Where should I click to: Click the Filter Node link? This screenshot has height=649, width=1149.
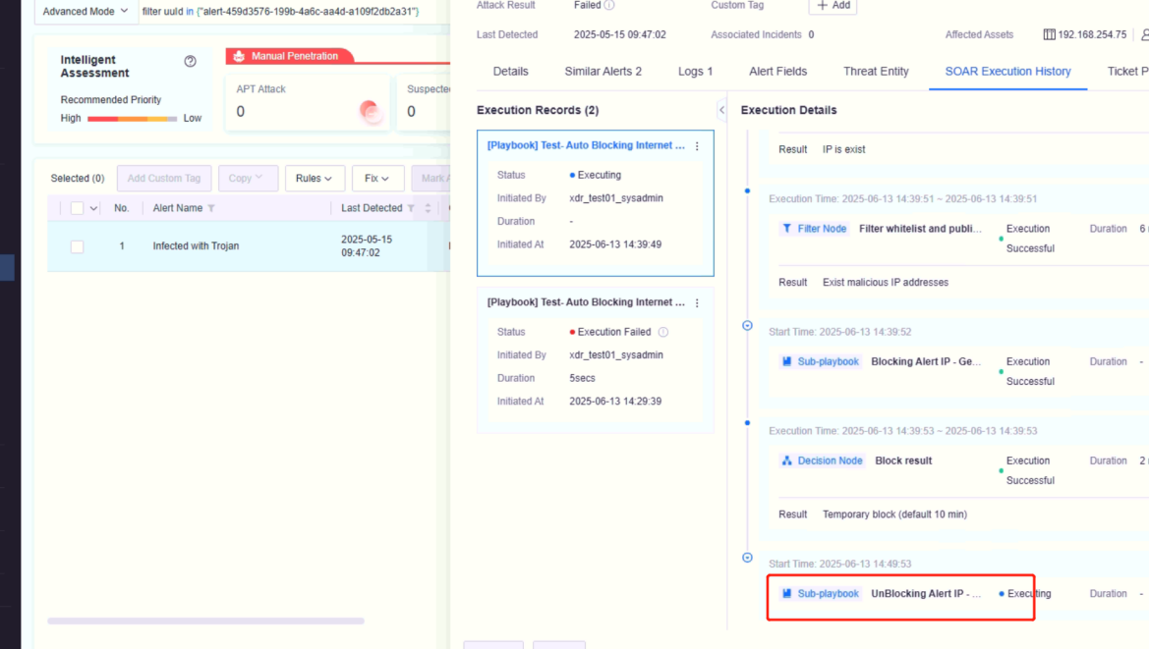click(822, 229)
